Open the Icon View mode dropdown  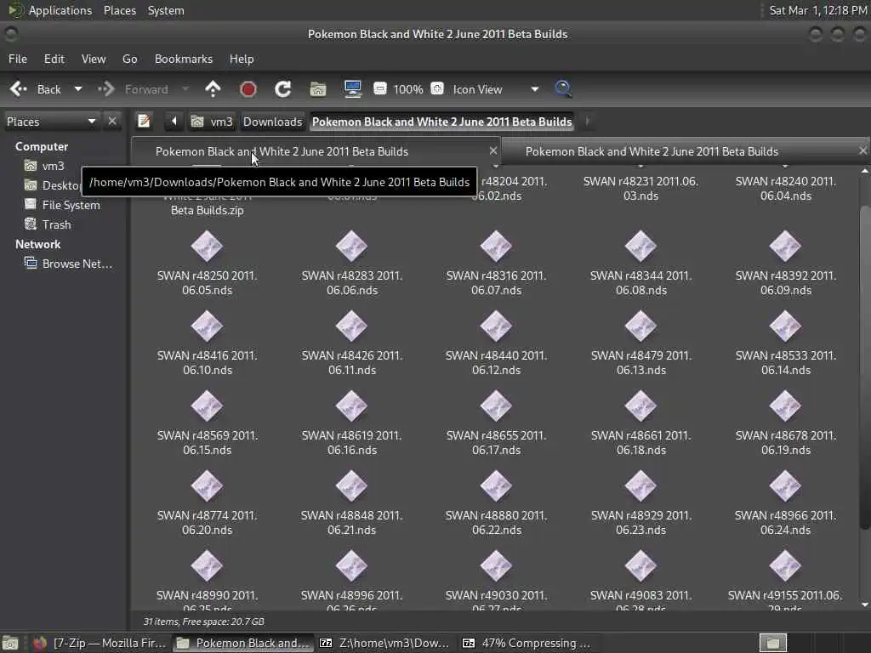495,89
